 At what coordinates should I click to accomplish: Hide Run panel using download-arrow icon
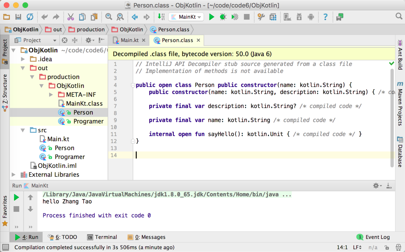[x=389, y=186]
